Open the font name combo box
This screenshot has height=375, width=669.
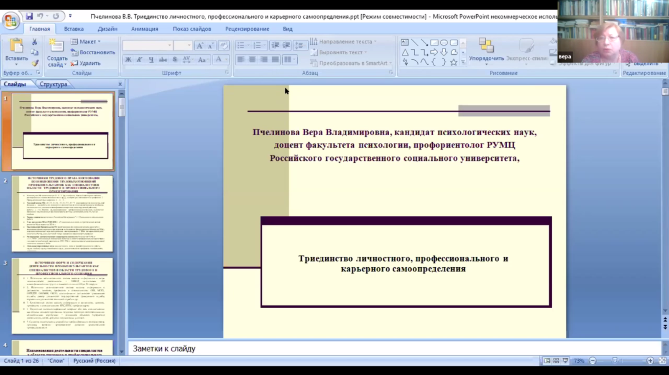coord(147,45)
